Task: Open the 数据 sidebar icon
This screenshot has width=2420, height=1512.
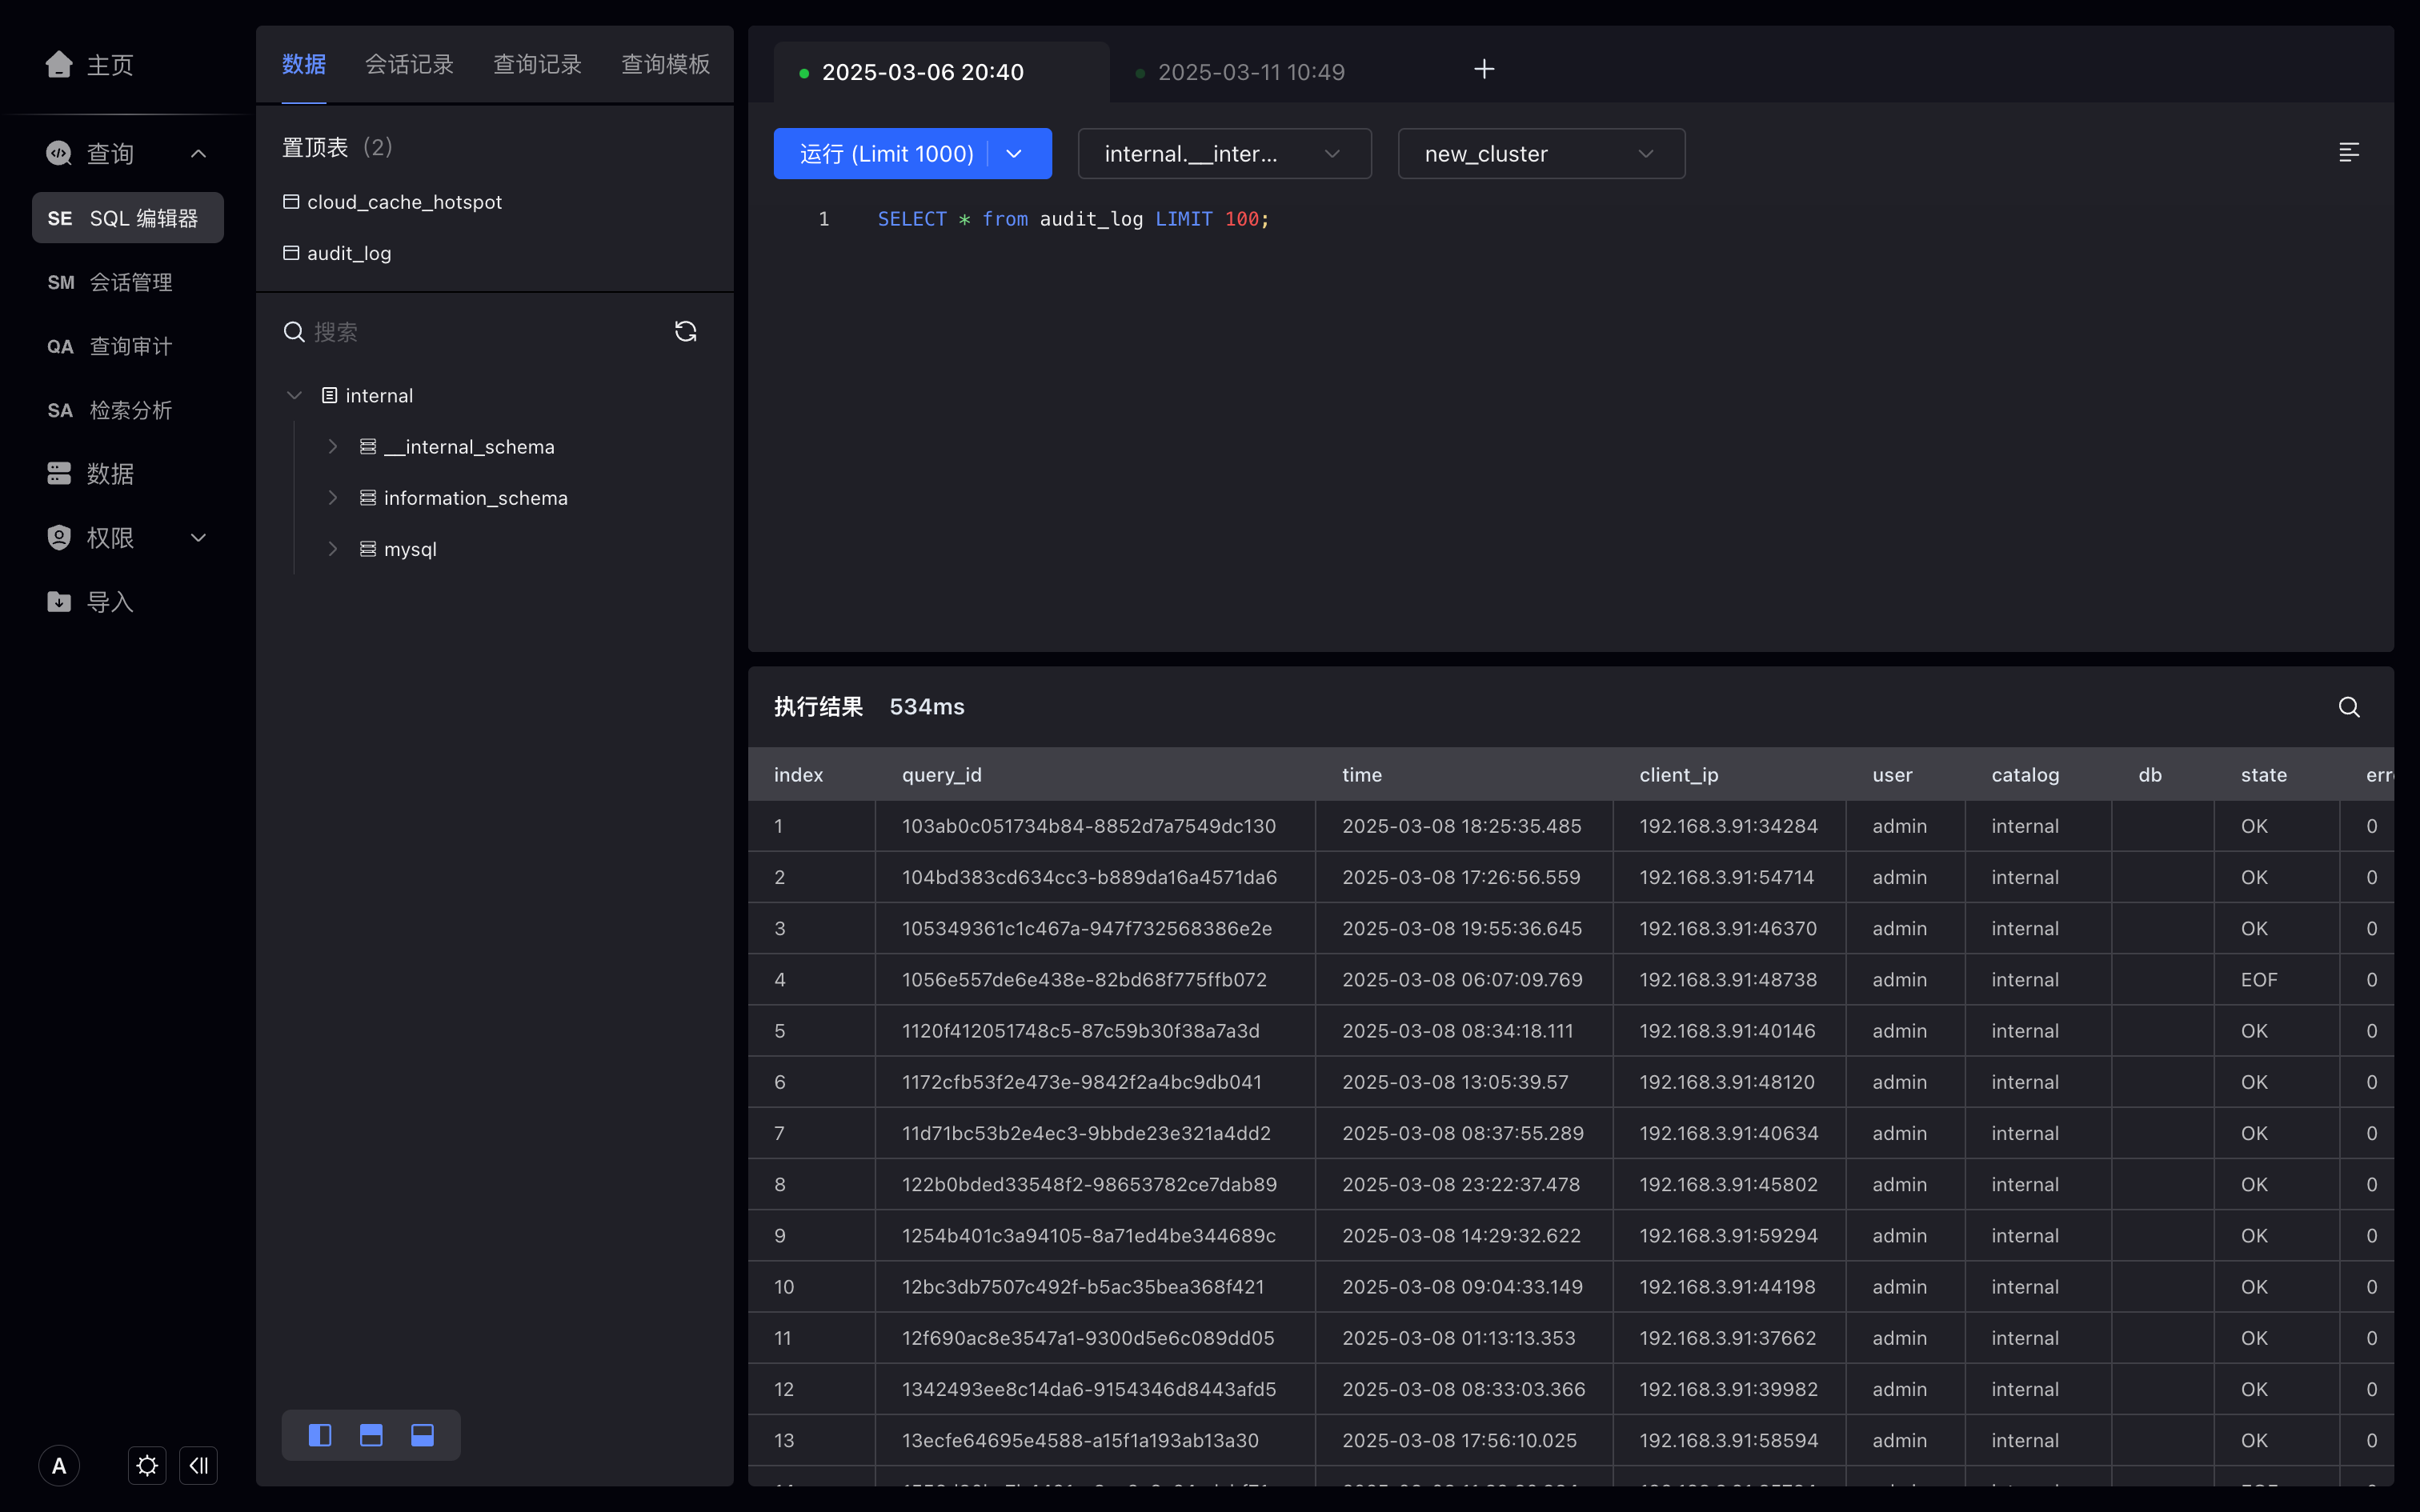Action: 59,474
